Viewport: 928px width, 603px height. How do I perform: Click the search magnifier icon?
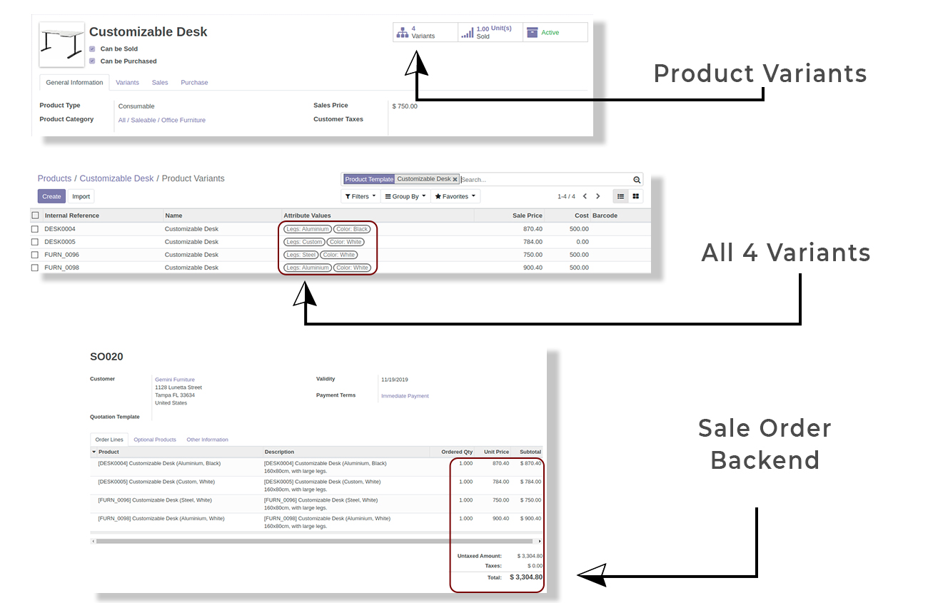[x=637, y=180]
